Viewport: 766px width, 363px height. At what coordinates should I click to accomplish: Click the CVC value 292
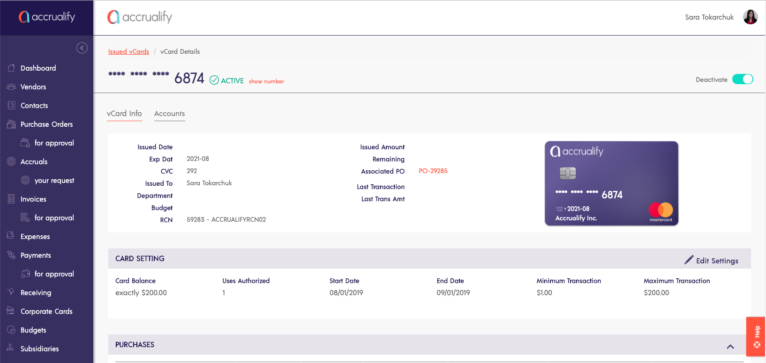pyautogui.click(x=192, y=171)
